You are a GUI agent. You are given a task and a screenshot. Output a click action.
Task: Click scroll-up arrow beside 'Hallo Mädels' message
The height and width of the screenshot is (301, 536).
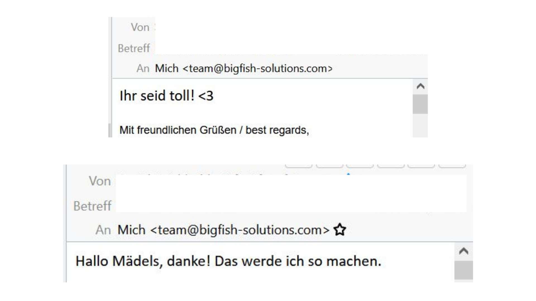click(464, 251)
